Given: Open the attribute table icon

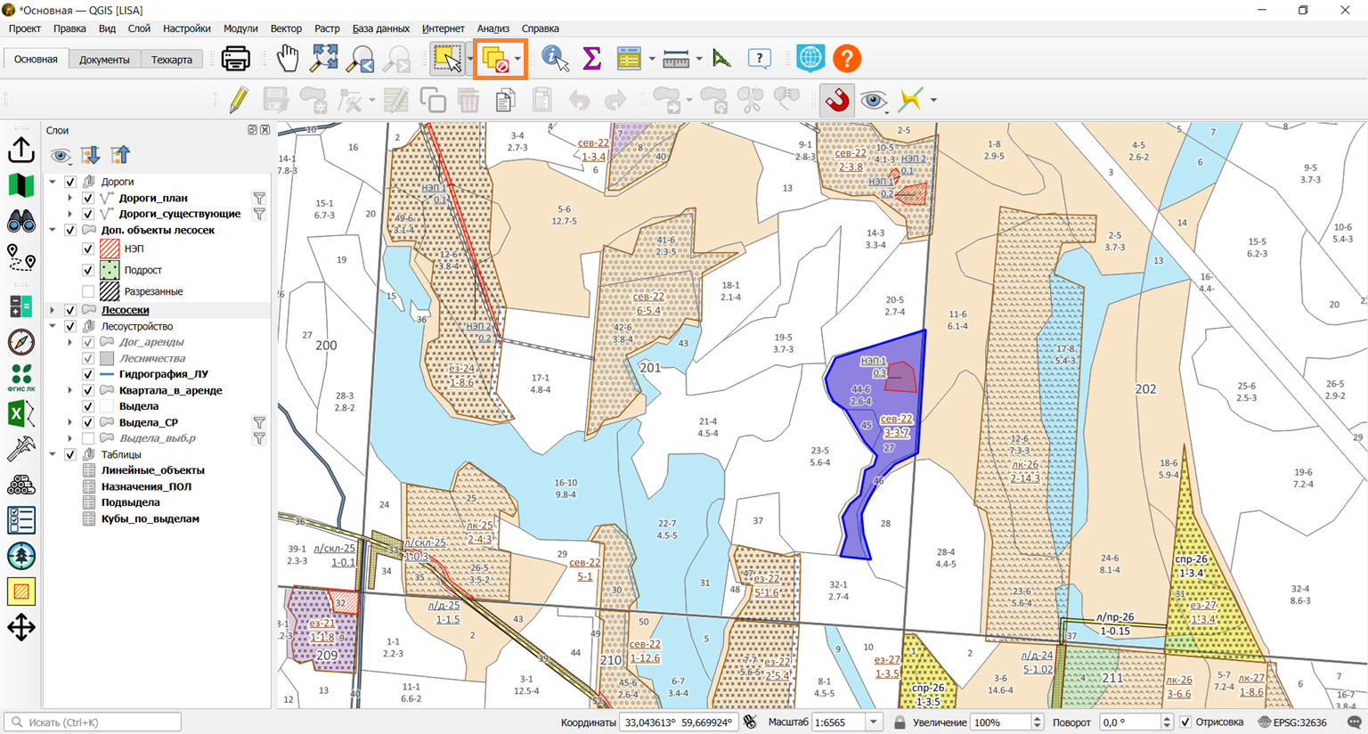Looking at the screenshot, I should click(629, 59).
